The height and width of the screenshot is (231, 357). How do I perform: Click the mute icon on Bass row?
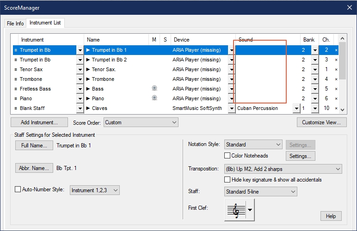pyautogui.click(x=154, y=89)
